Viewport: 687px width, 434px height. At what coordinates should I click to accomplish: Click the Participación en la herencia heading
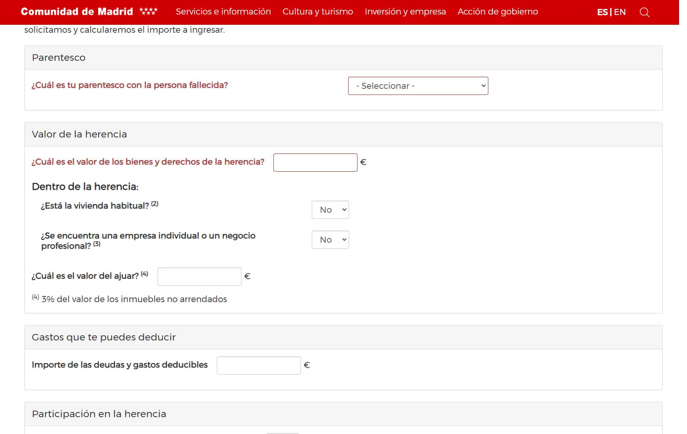(99, 414)
